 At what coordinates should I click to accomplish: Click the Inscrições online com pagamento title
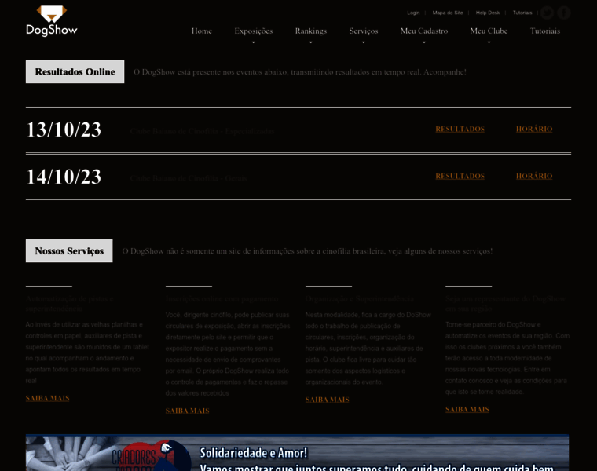point(222,299)
